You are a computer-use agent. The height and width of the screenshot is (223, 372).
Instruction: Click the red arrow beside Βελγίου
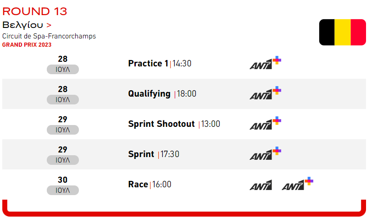(x=49, y=25)
